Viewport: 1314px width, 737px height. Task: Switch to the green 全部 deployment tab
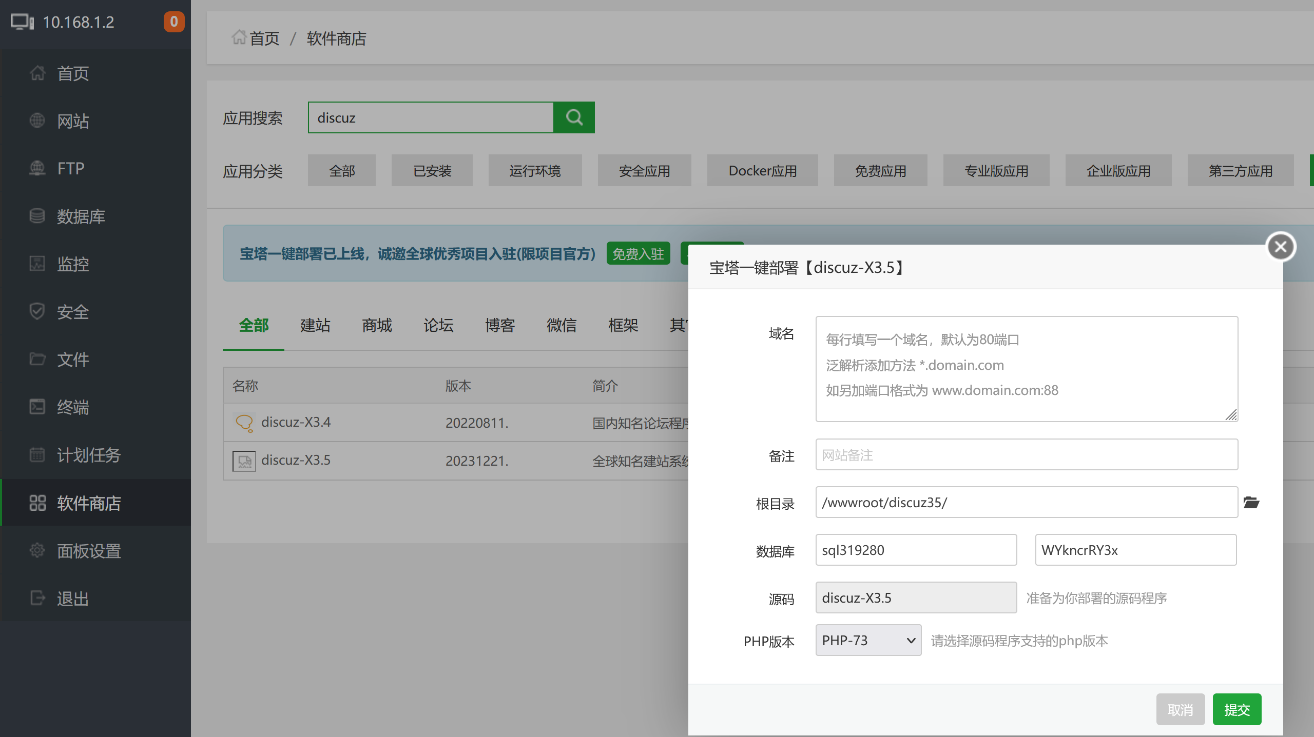(254, 325)
